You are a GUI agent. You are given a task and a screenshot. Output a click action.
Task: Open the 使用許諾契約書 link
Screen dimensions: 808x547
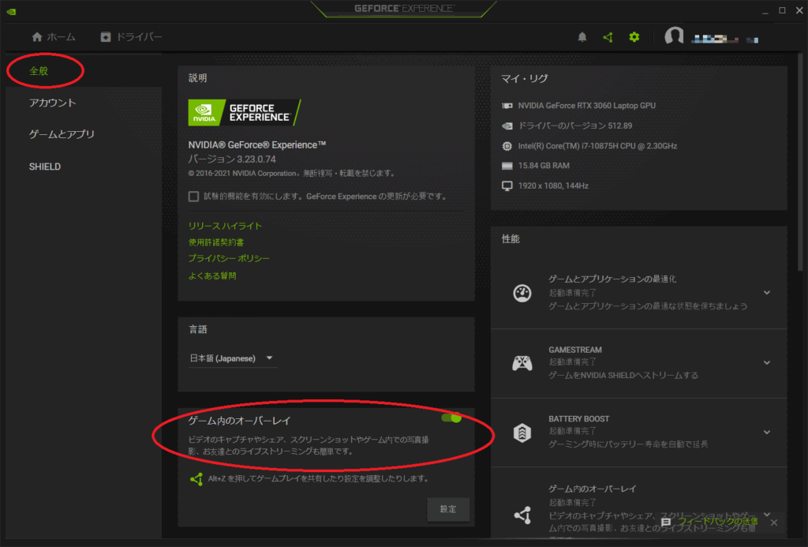click(x=216, y=242)
